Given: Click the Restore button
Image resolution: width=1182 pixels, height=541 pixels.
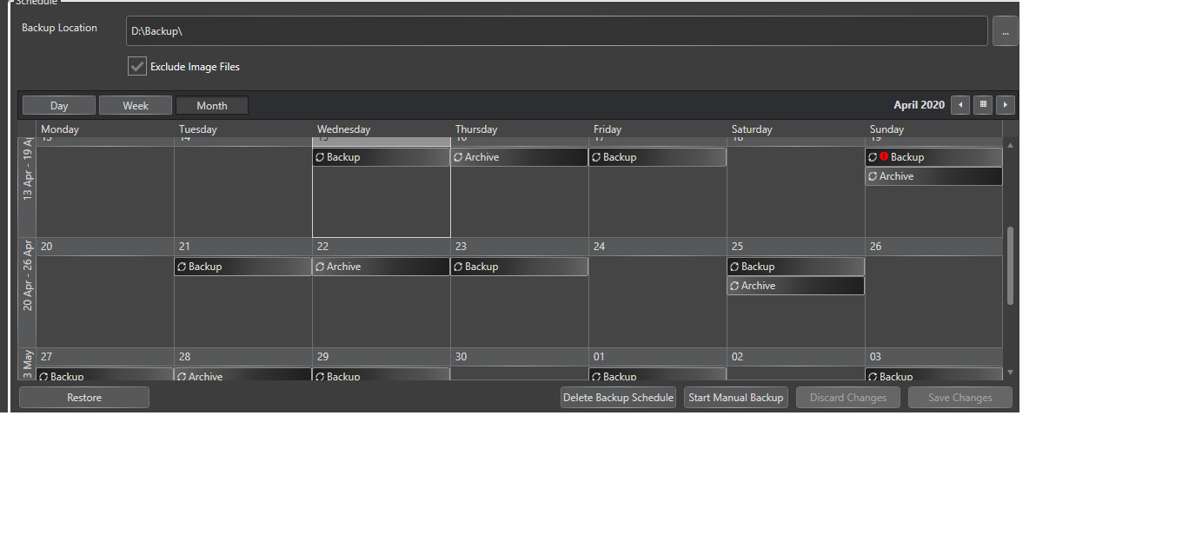Looking at the screenshot, I should (84, 398).
